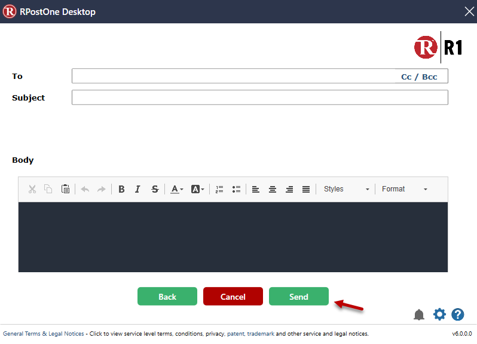Image resolution: width=477 pixels, height=344 pixels.
Task: Toggle italic formatting
Action: click(x=137, y=190)
